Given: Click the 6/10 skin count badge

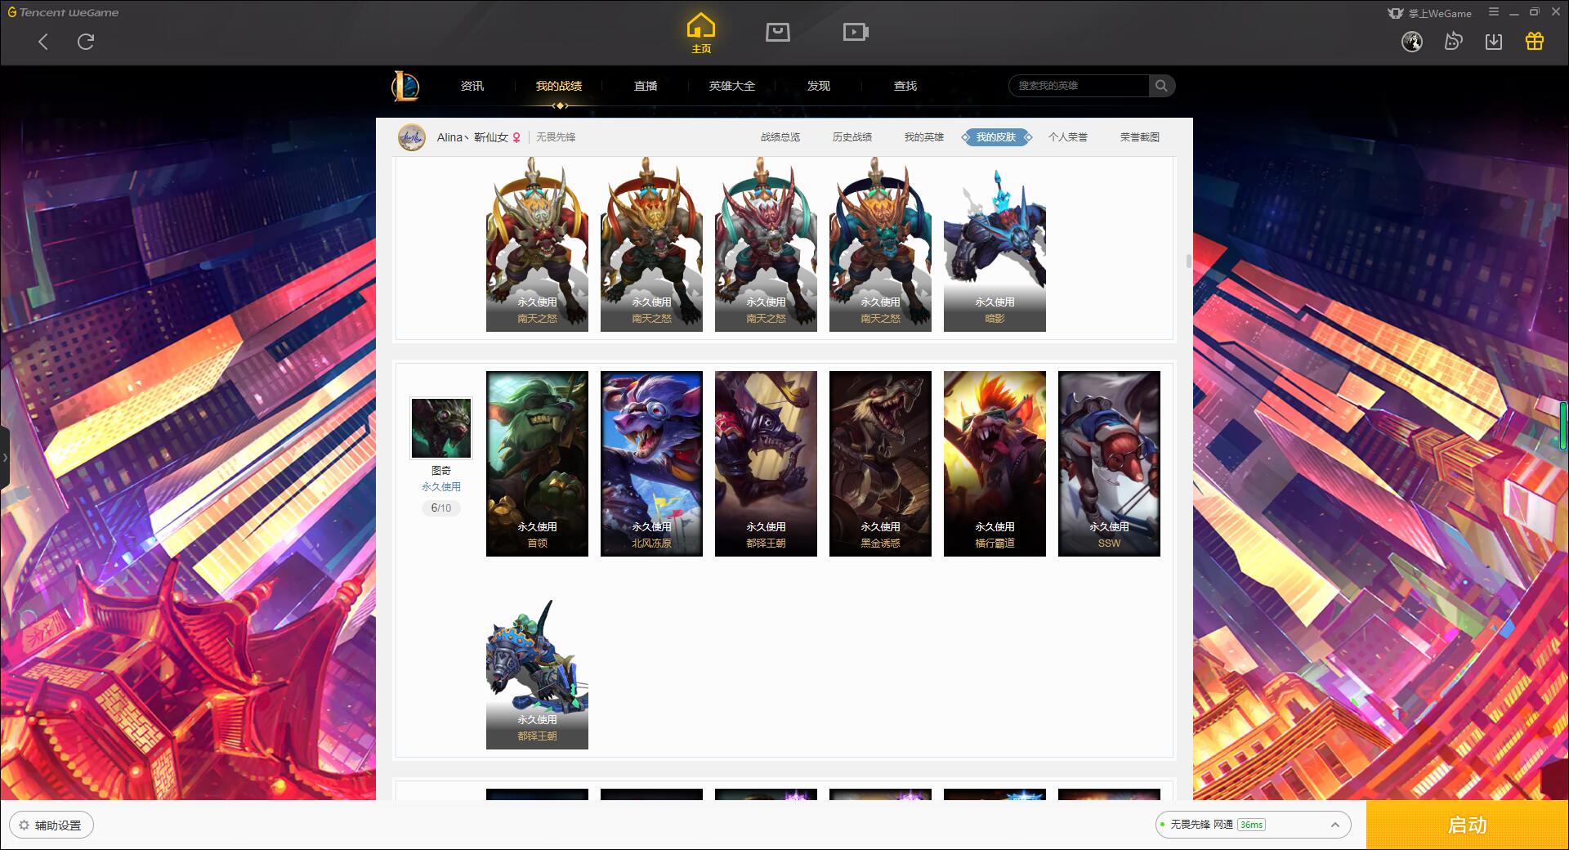Looking at the screenshot, I should 441,508.
